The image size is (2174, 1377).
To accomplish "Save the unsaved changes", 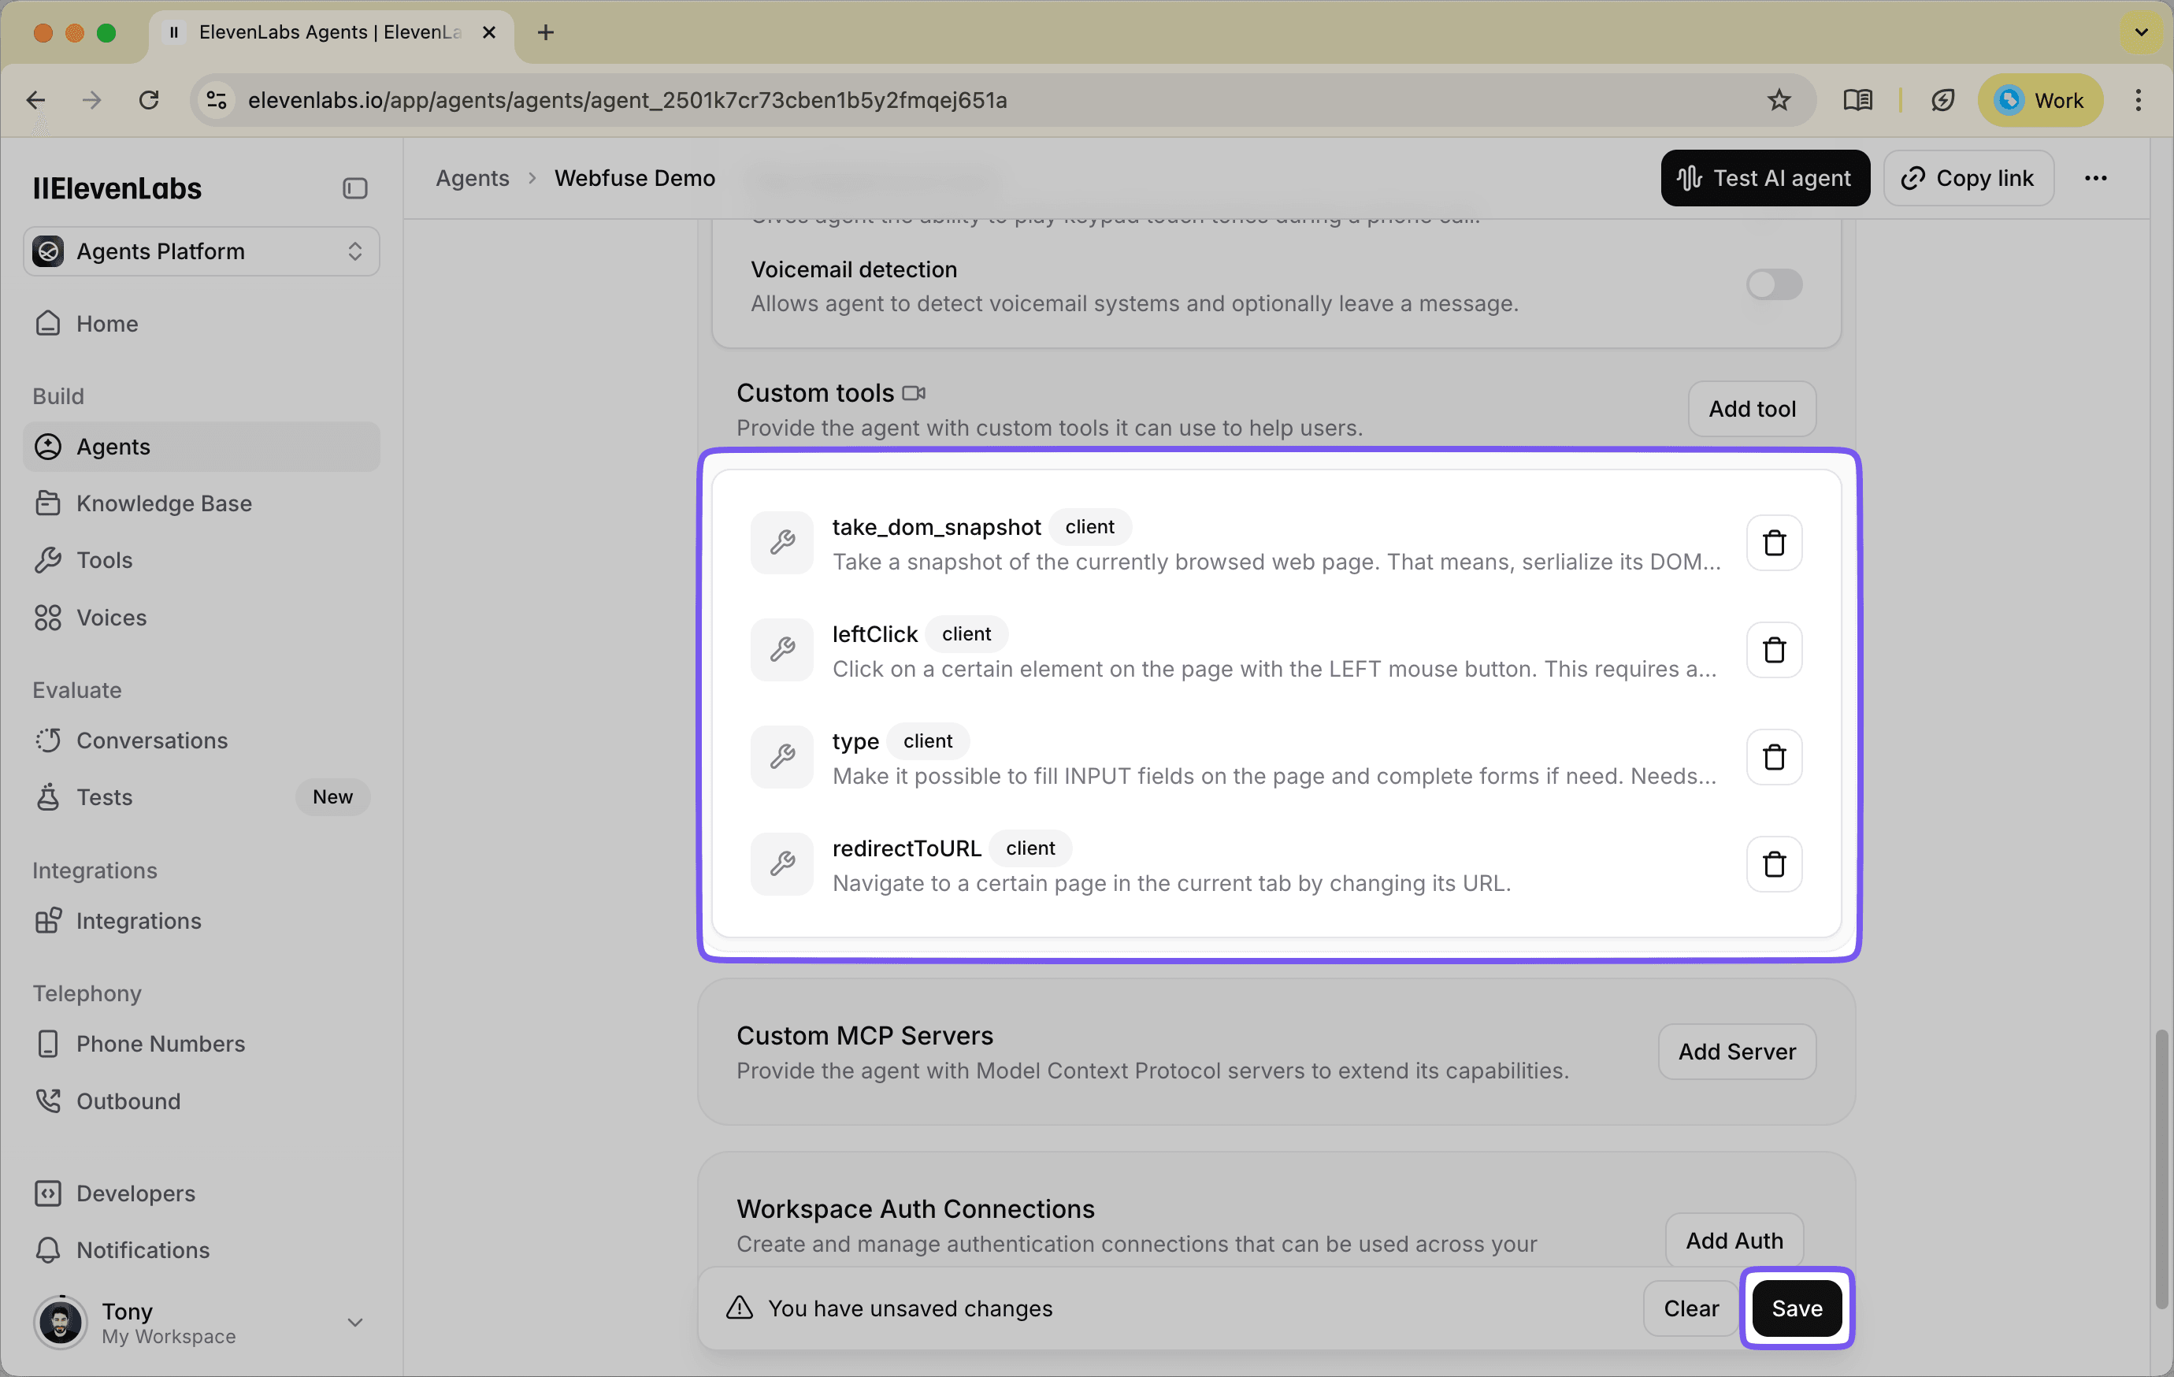I will 1796,1308.
